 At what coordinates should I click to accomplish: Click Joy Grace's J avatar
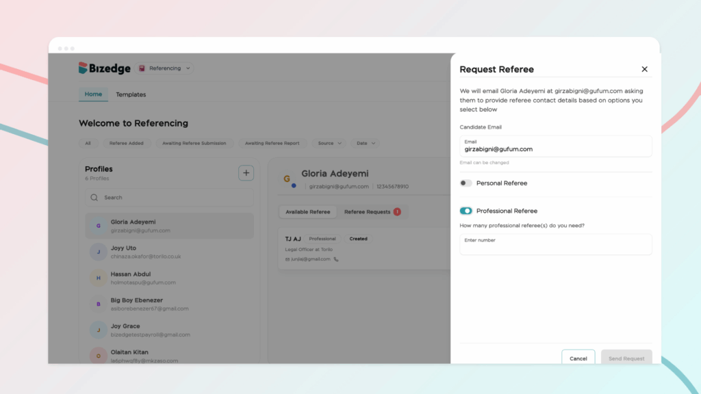point(99,330)
